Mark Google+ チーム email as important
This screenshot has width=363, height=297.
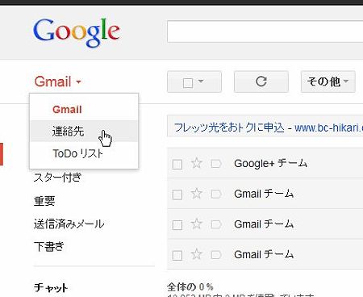[x=216, y=164]
